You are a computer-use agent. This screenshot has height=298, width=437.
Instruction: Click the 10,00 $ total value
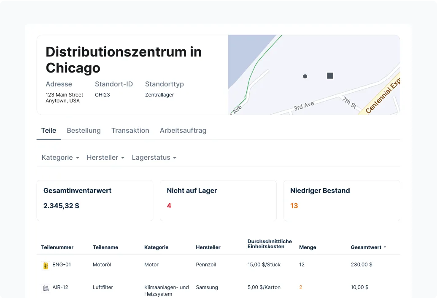pyautogui.click(x=359, y=287)
